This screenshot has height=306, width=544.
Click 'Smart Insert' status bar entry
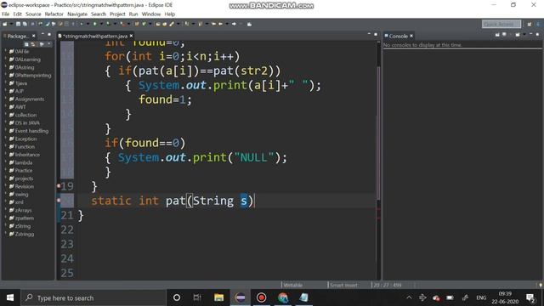click(343, 285)
